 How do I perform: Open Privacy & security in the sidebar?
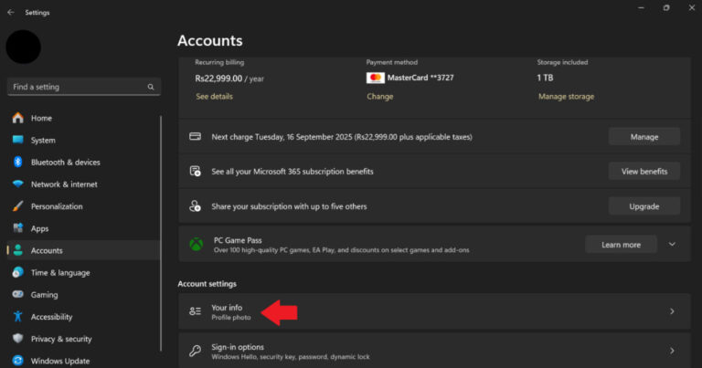tap(83, 339)
